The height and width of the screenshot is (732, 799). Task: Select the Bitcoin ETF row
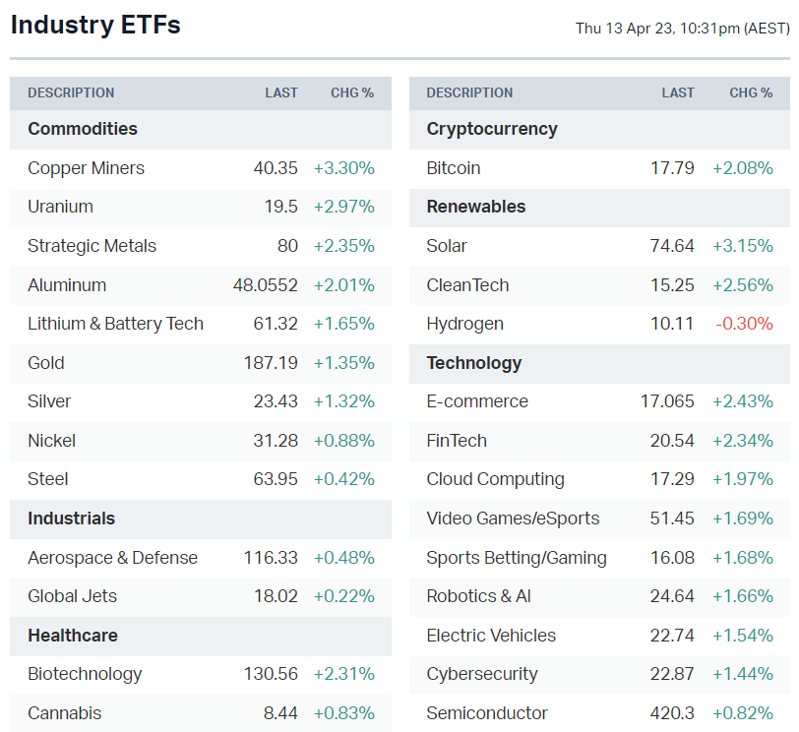pos(454,168)
